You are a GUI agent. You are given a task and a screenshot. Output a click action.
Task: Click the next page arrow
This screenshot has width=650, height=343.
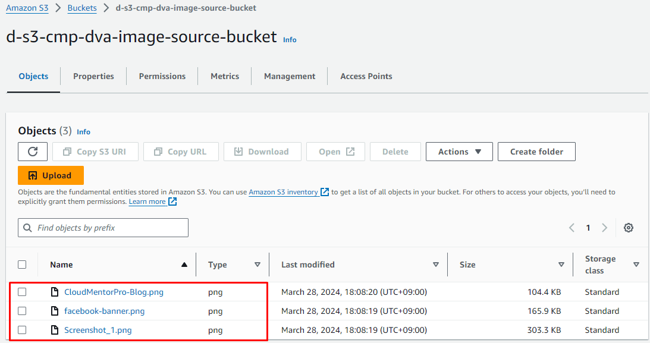point(604,227)
